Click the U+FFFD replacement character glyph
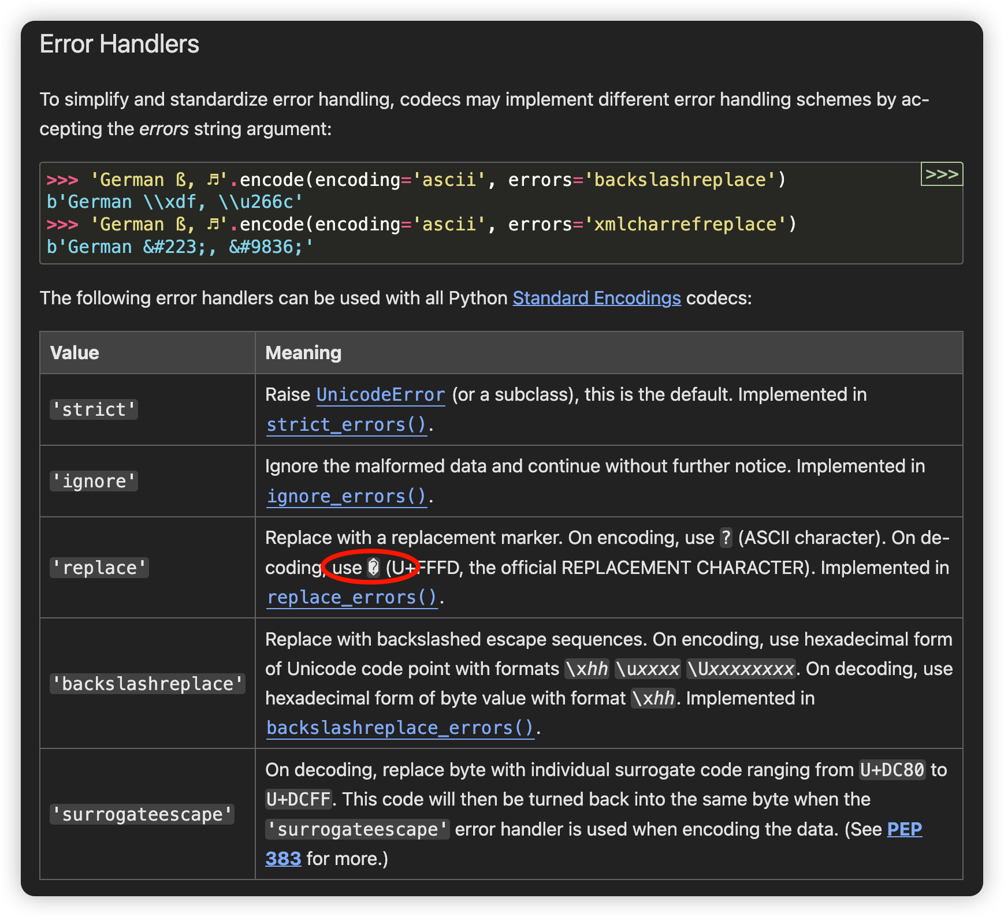This screenshot has height=917, width=1004. (x=374, y=568)
